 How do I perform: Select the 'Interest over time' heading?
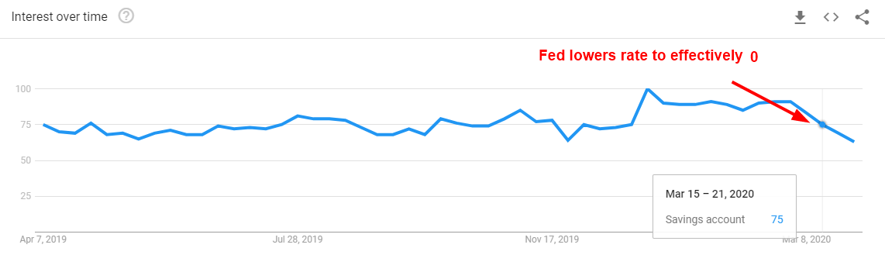(59, 16)
